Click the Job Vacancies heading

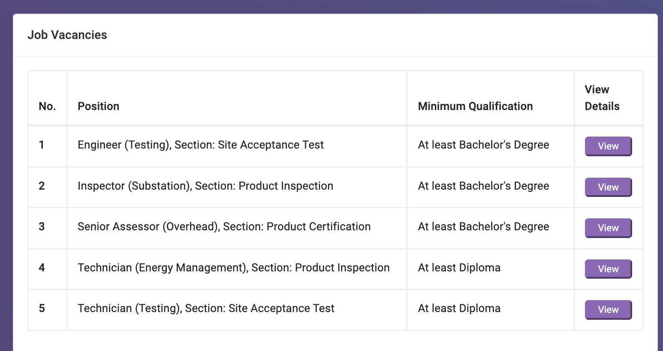[x=67, y=35]
